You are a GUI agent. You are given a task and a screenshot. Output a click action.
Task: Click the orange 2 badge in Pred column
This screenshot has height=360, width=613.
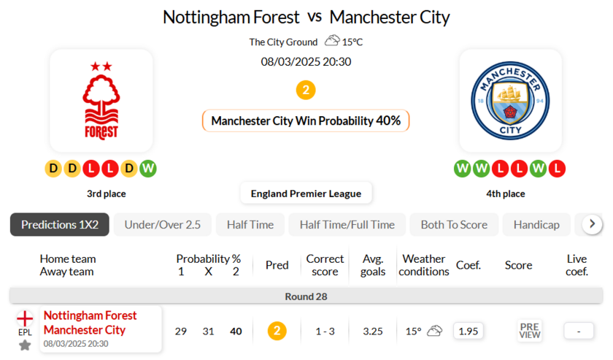coord(277,331)
